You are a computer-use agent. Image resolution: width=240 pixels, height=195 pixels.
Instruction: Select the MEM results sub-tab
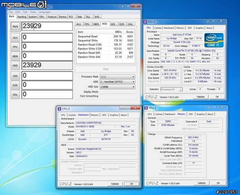point(96,24)
